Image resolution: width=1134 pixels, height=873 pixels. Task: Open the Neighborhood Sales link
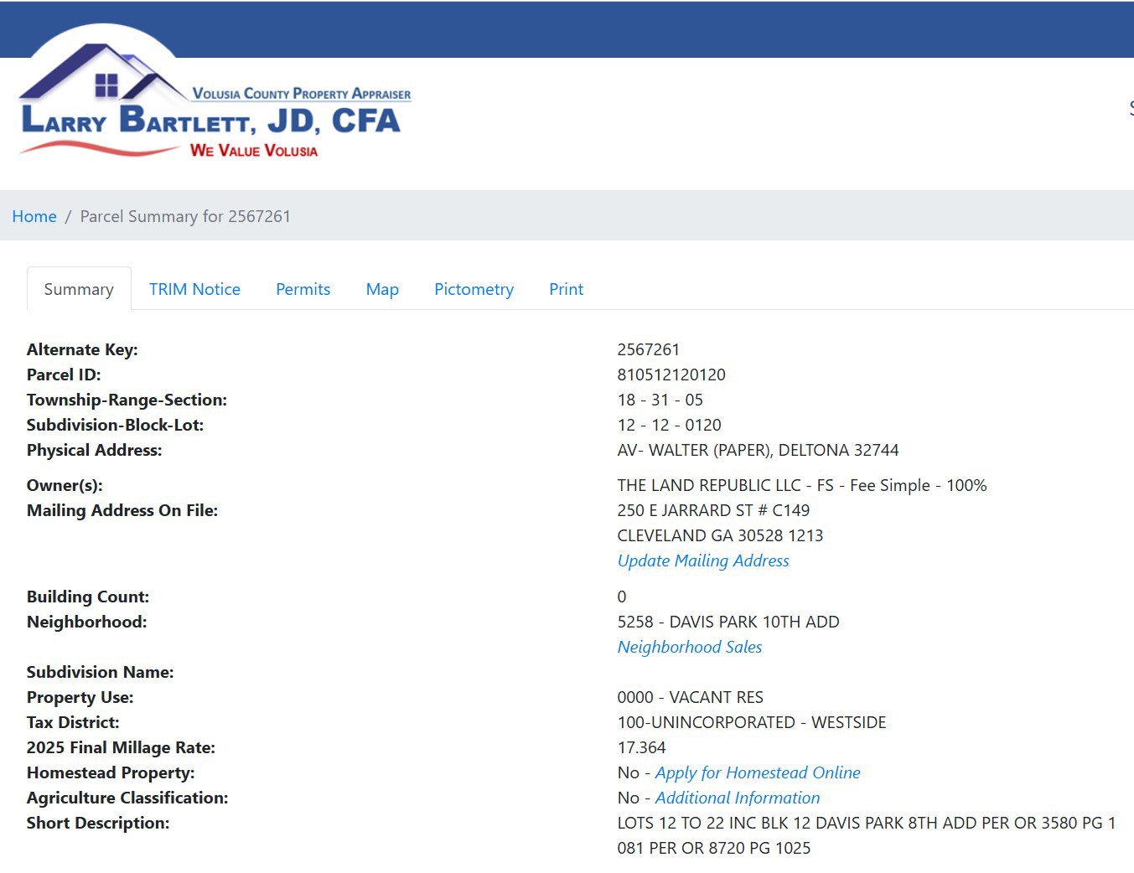point(689,647)
